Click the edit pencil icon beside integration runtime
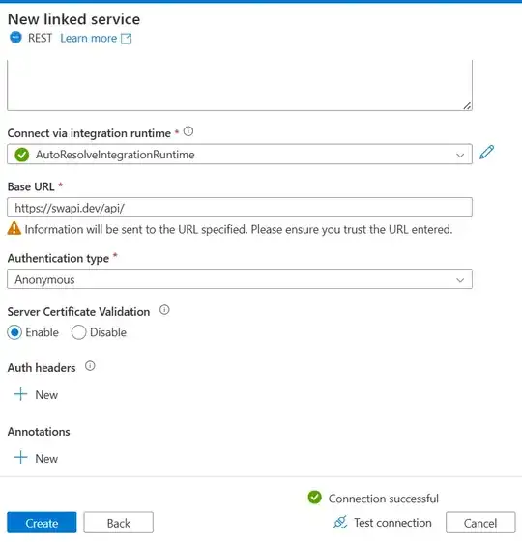 point(486,153)
